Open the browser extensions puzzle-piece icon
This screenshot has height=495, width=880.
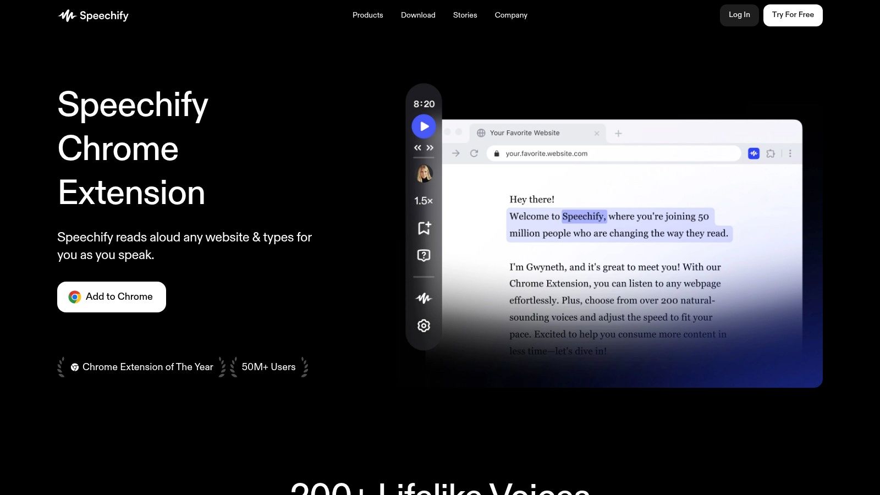(770, 154)
